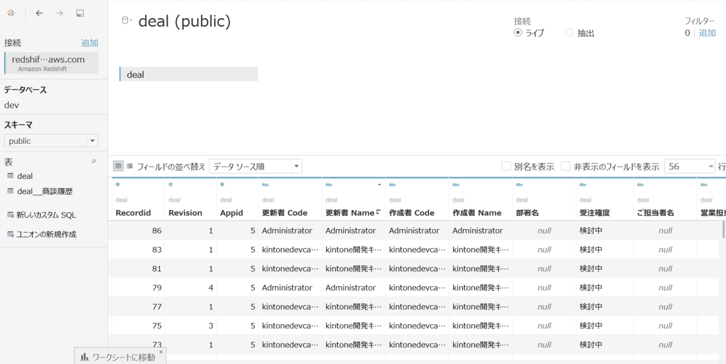Click the Abc type icon above 作成者 Code

[393, 184]
